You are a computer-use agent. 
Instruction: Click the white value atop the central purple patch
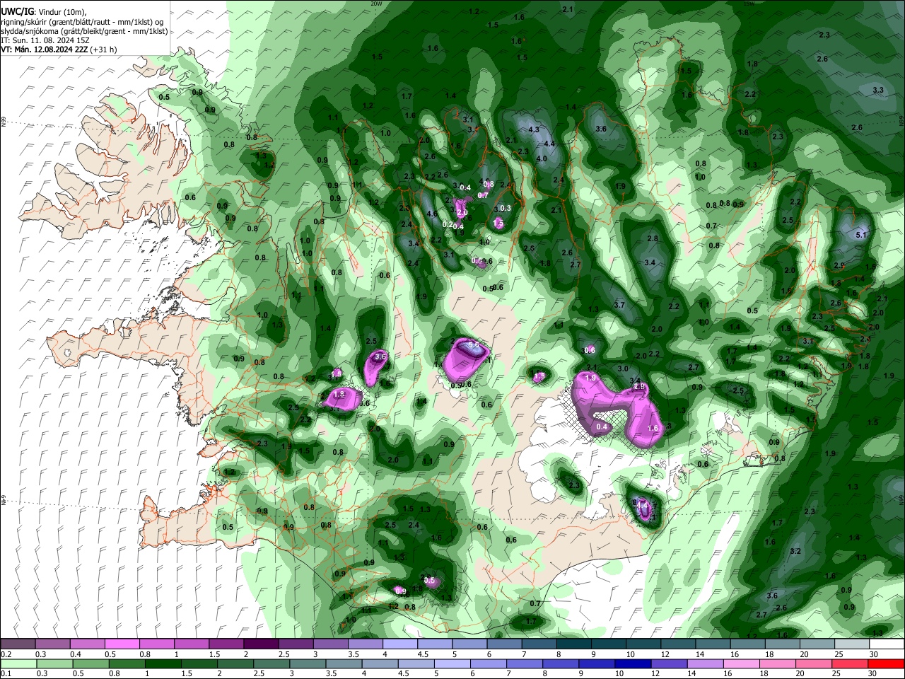(x=474, y=344)
